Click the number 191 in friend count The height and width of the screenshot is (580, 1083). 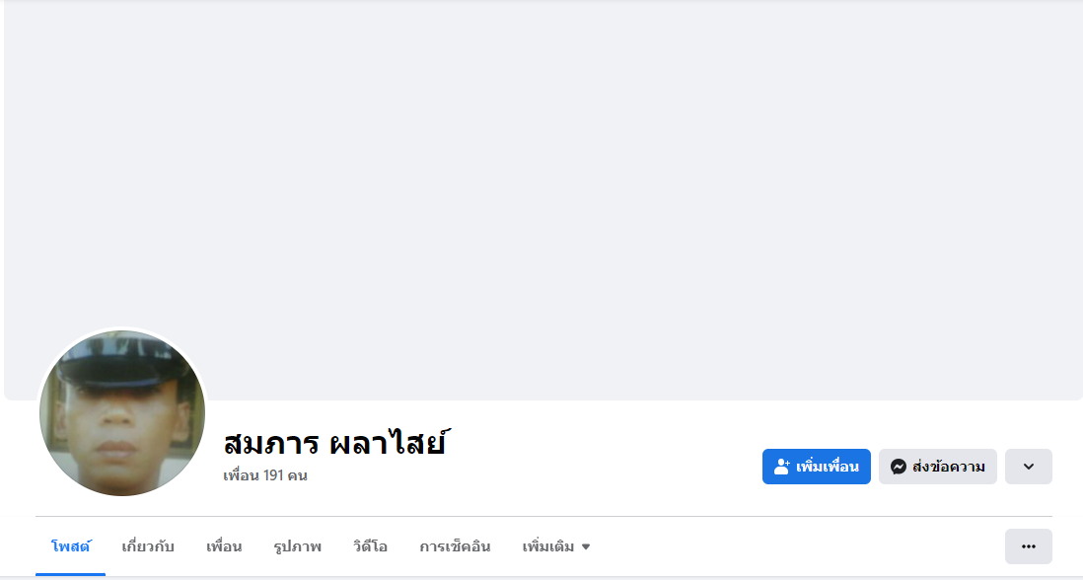(x=273, y=475)
